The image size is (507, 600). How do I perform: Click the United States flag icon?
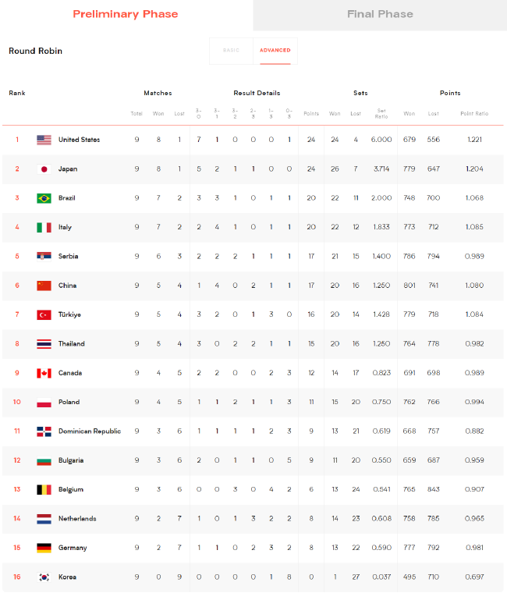click(x=44, y=140)
